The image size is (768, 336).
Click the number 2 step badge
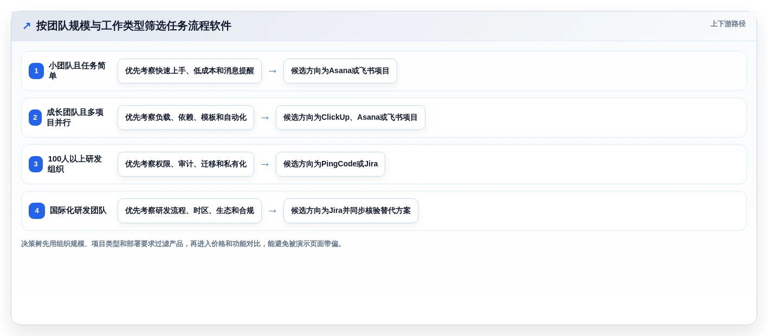(x=35, y=118)
